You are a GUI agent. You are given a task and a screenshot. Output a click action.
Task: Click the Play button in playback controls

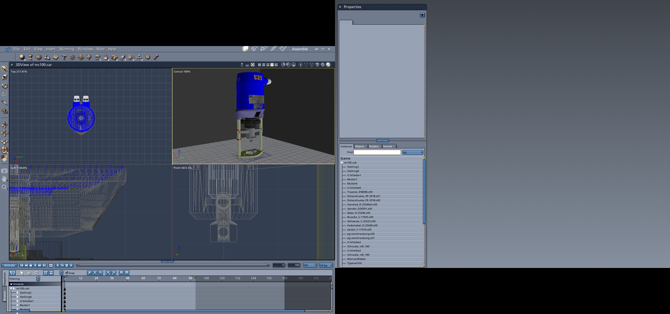tap(35, 265)
